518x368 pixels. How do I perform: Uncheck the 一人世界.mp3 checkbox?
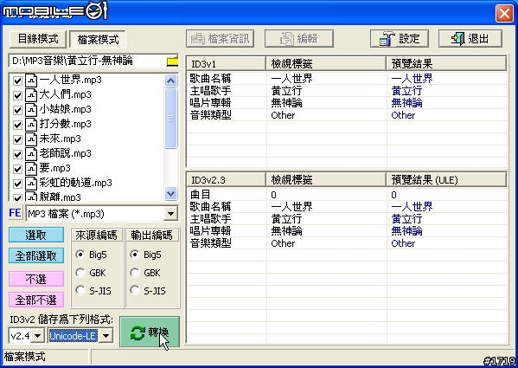tap(17, 81)
